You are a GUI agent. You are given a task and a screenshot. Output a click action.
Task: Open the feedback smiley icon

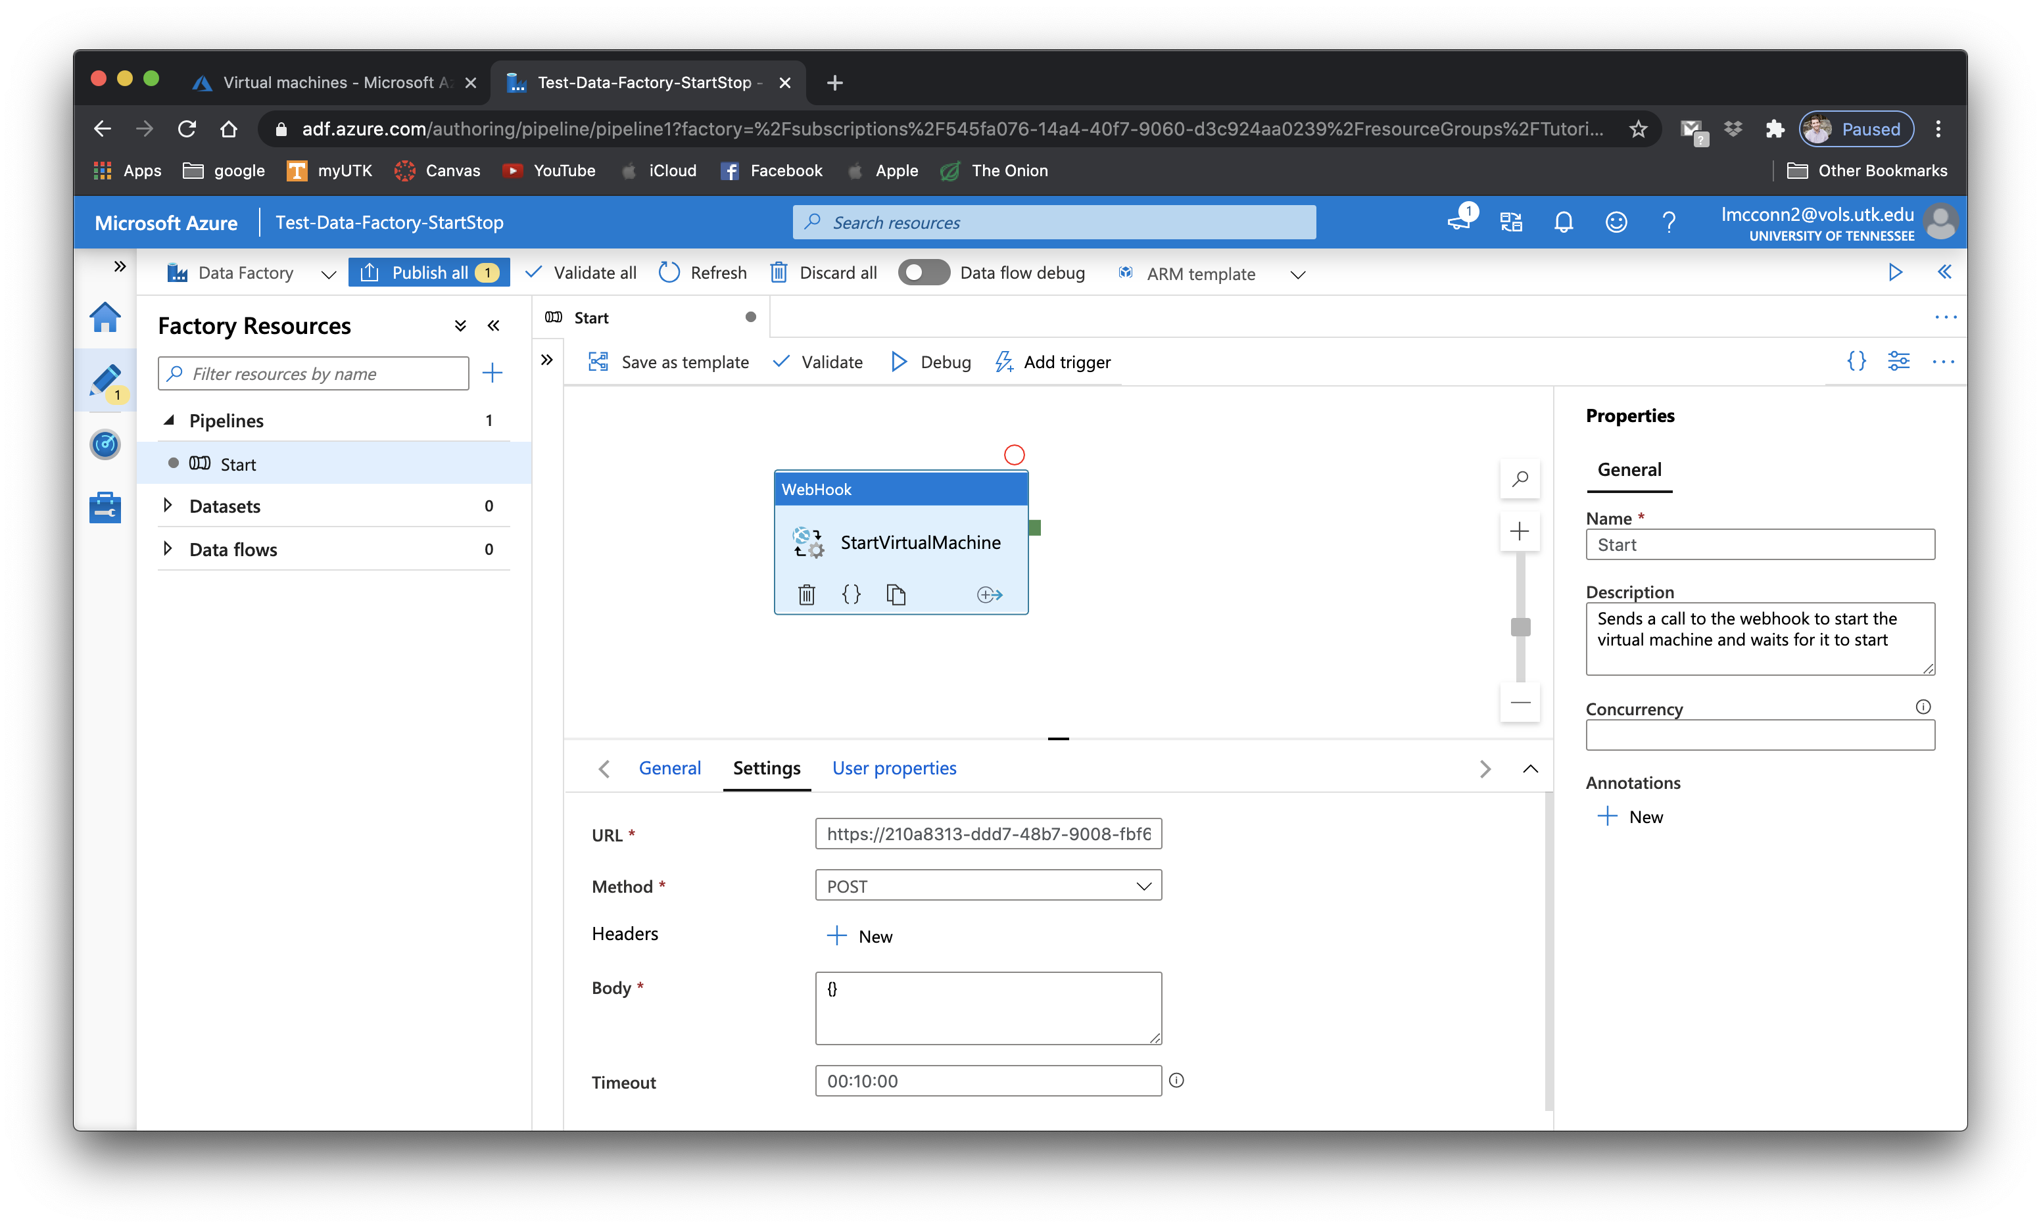[1616, 222]
